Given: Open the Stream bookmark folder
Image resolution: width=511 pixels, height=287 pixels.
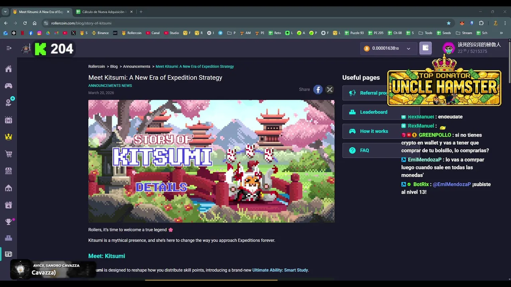Looking at the screenshot, I should click(464, 33).
